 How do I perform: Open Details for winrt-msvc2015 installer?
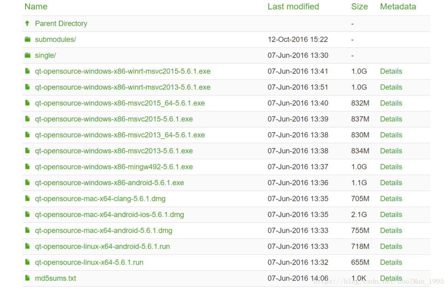(391, 71)
